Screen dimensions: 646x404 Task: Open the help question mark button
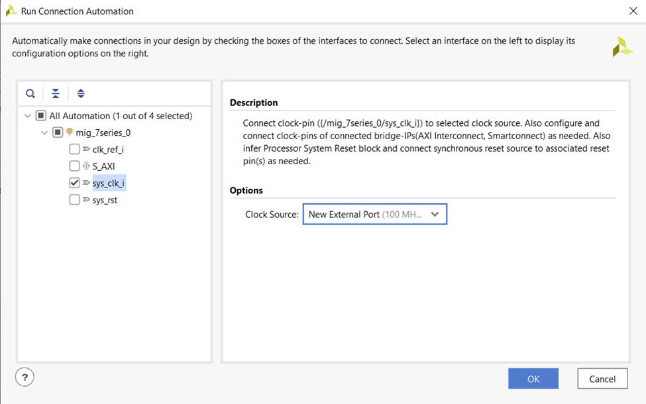(x=25, y=378)
